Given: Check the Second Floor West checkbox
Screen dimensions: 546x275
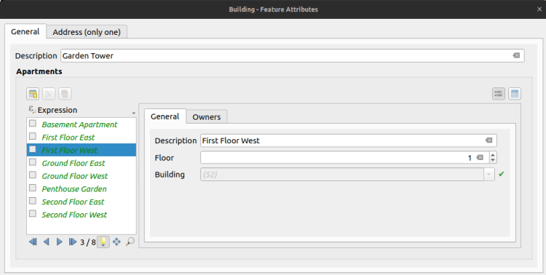Looking at the screenshot, I should point(33,213).
